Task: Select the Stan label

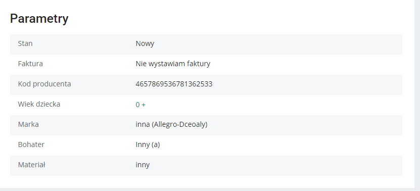Action: tap(25, 43)
